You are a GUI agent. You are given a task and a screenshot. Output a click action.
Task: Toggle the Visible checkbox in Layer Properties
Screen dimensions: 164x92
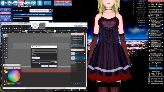[32, 54]
